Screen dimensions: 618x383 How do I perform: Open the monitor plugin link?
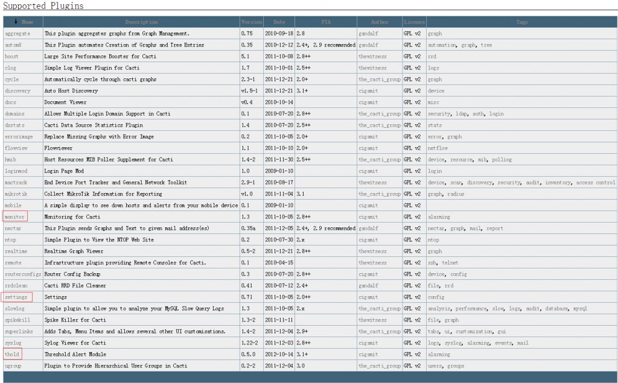click(14, 217)
